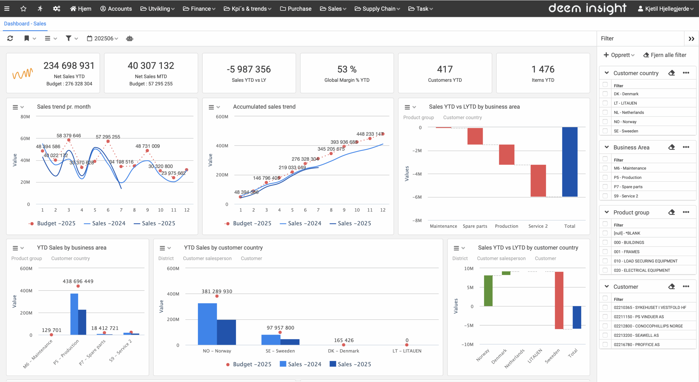Viewport: 699px width, 382px height.
Task: Open the settings gears icon
Action: point(57,9)
